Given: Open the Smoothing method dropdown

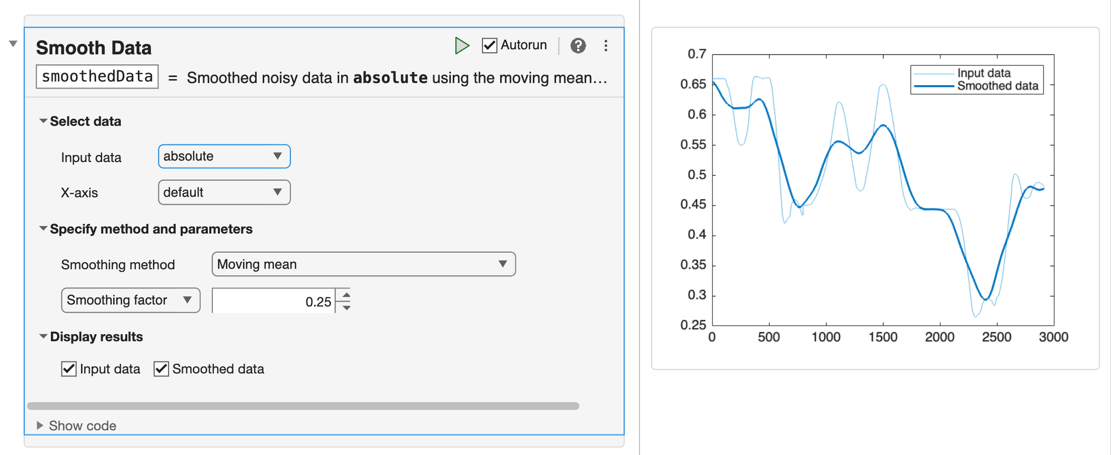Looking at the screenshot, I should click(363, 264).
